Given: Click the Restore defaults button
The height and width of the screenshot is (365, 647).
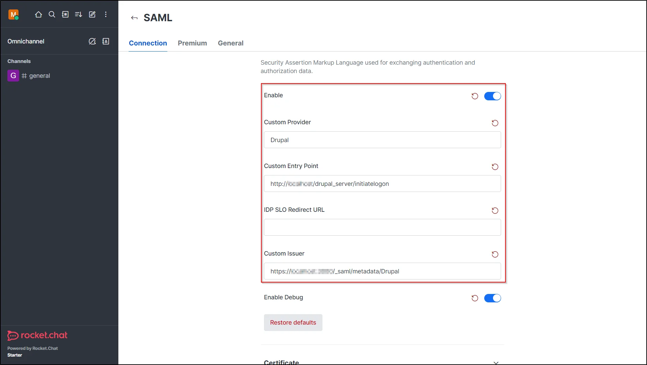Looking at the screenshot, I should point(293,323).
